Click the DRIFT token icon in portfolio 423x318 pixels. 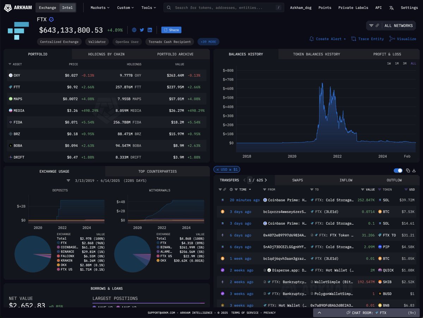[11, 157]
